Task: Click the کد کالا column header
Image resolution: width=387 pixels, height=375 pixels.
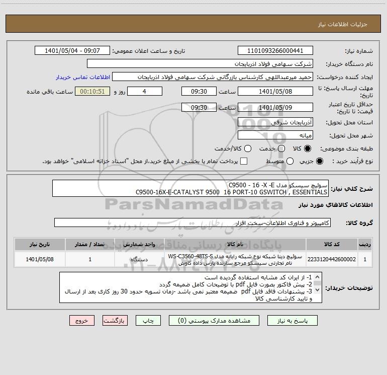Action: (332, 245)
